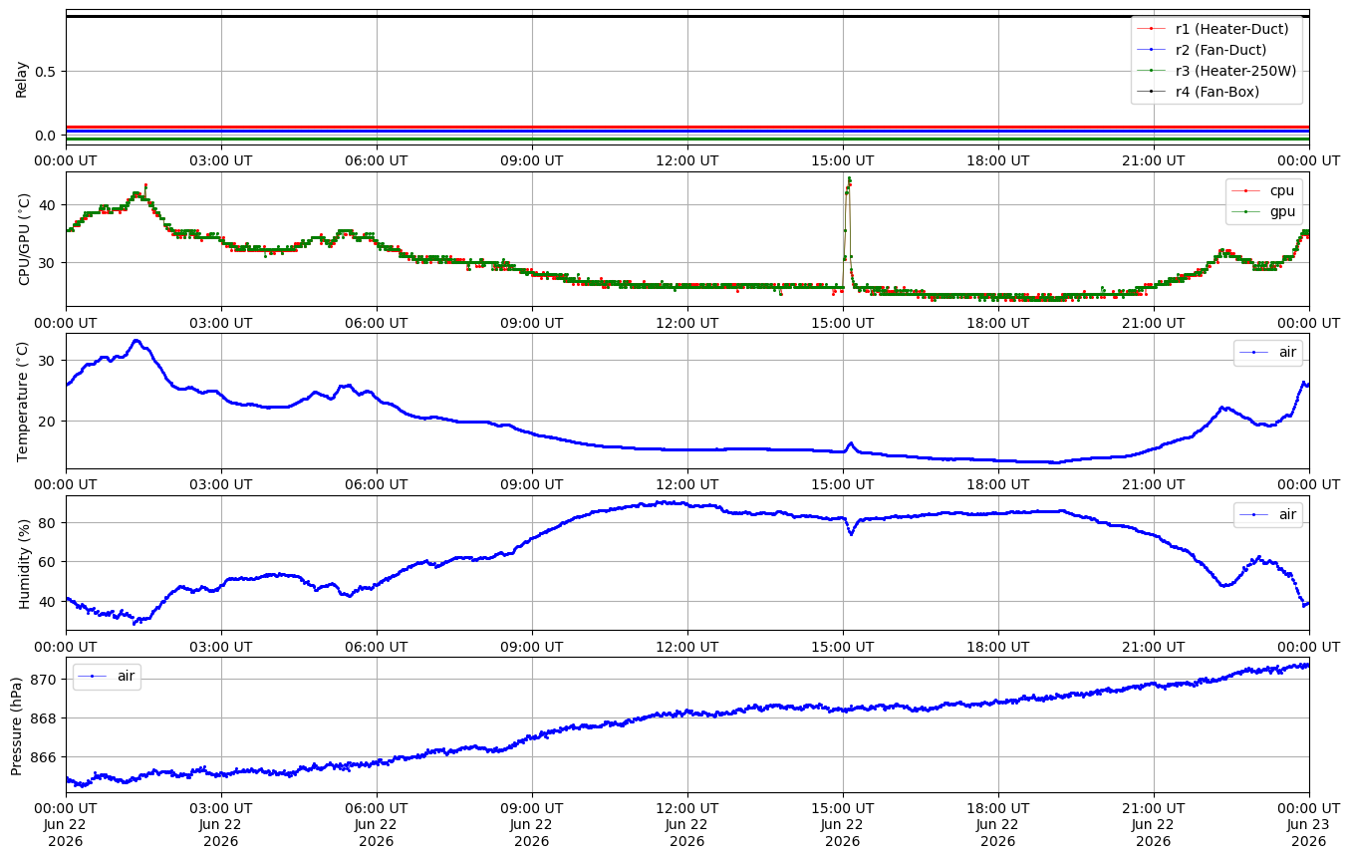Click the 06:00 UT label under the CPU/GPU plot
The width and height of the screenshot is (1350, 858).
coord(377,321)
